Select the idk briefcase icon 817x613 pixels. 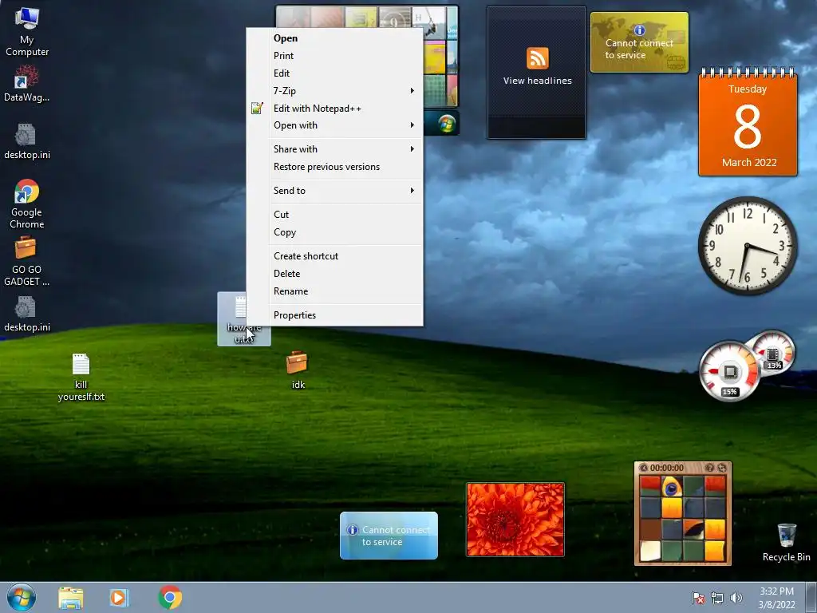pos(297,370)
